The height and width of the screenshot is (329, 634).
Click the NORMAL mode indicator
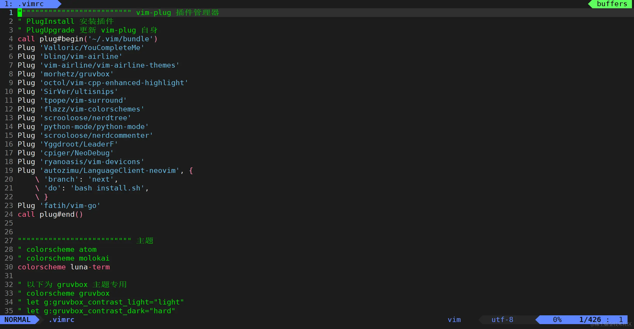[x=18, y=320]
